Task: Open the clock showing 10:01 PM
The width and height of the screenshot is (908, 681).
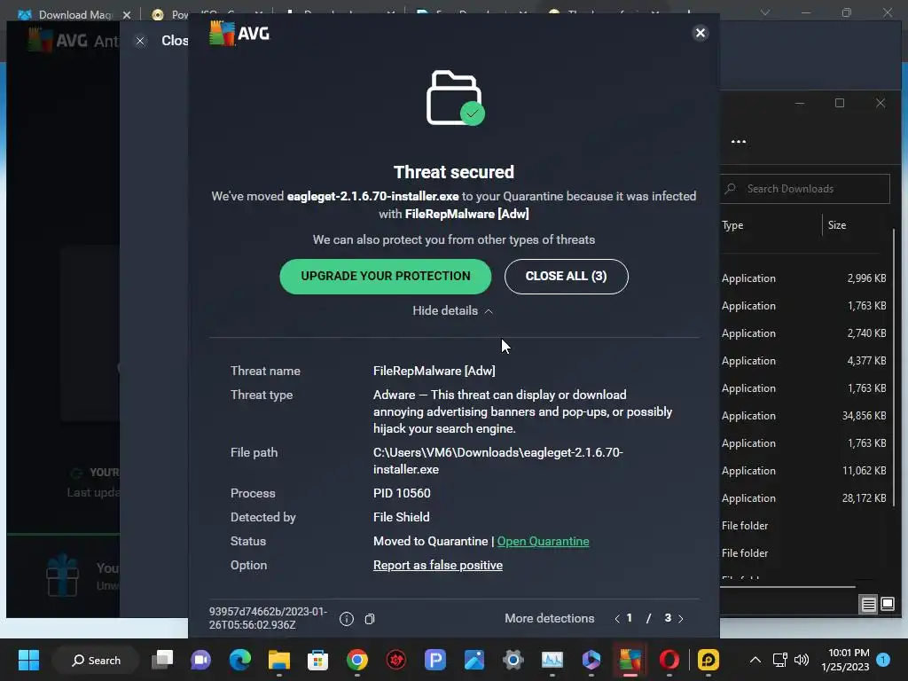Action: coord(845,660)
